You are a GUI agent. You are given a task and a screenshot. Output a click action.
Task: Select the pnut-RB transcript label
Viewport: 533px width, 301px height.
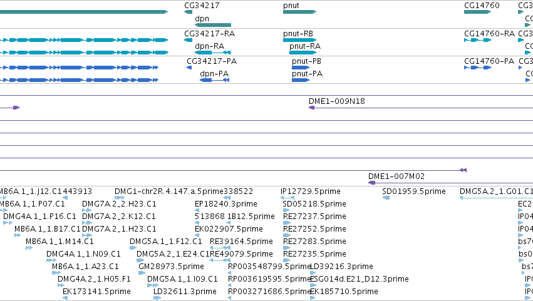(x=298, y=34)
